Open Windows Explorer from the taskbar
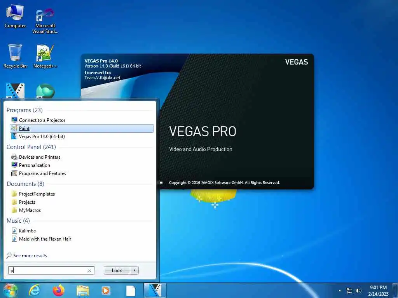This screenshot has width=398, height=298. tap(83, 290)
